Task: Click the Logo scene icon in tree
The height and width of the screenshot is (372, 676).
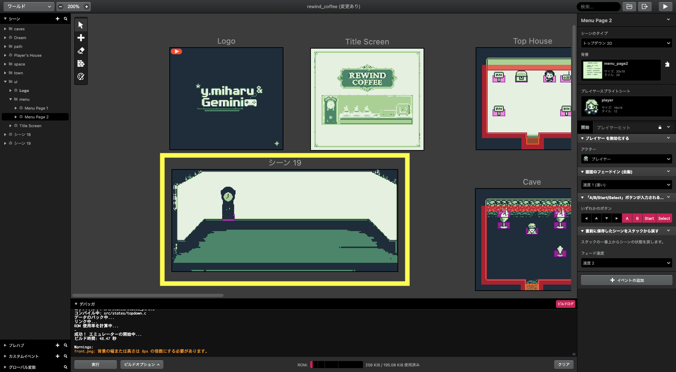Action: (x=16, y=91)
